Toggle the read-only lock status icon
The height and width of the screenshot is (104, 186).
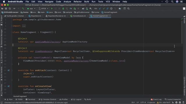click(x=173, y=103)
